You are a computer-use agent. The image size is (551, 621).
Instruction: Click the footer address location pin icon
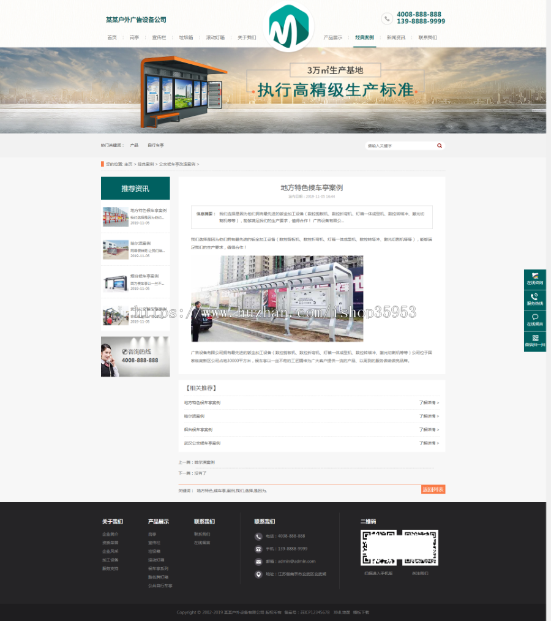coord(258,574)
